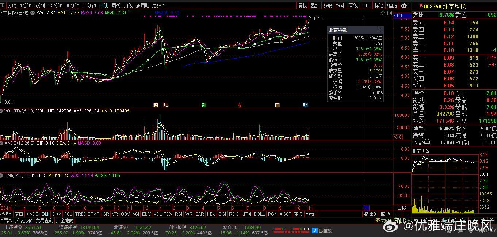Close the 北京科锐 data popup
Image resolution: width=497 pixels, height=237 pixels.
[380, 30]
